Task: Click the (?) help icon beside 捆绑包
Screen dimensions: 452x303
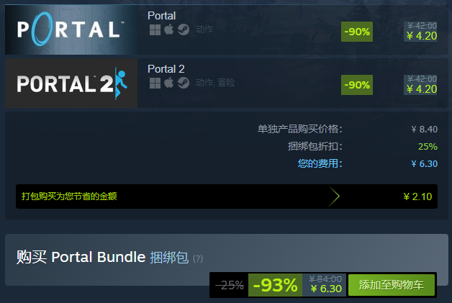Action: pos(198,258)
